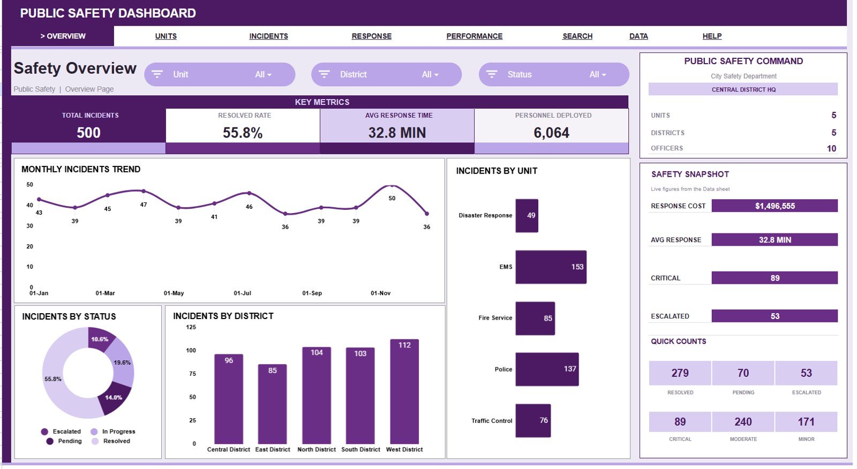Click the Critical 89 snapshot bar

(x=775, y=278)
